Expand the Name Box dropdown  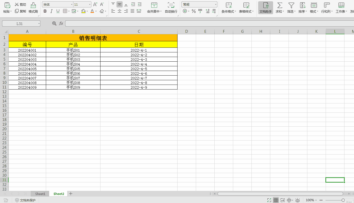pyautogui.click(x=39, y=23)
